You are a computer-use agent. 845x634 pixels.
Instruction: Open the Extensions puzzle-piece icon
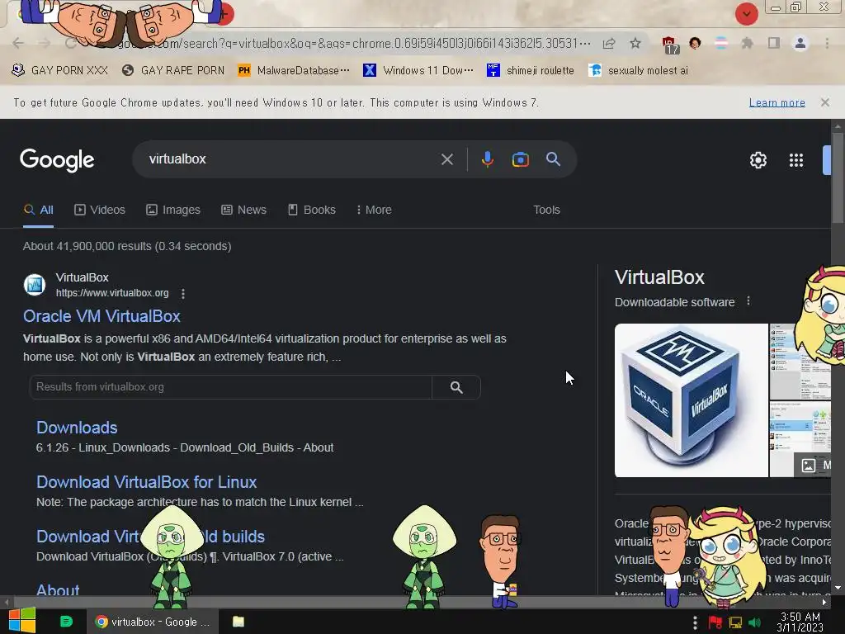(747, 43)
